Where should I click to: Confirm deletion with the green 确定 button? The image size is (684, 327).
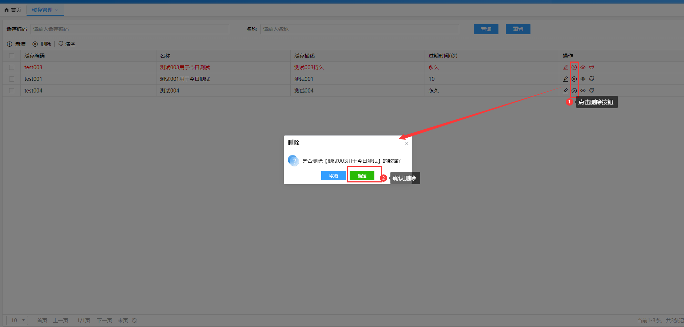(x=362, y=176)
